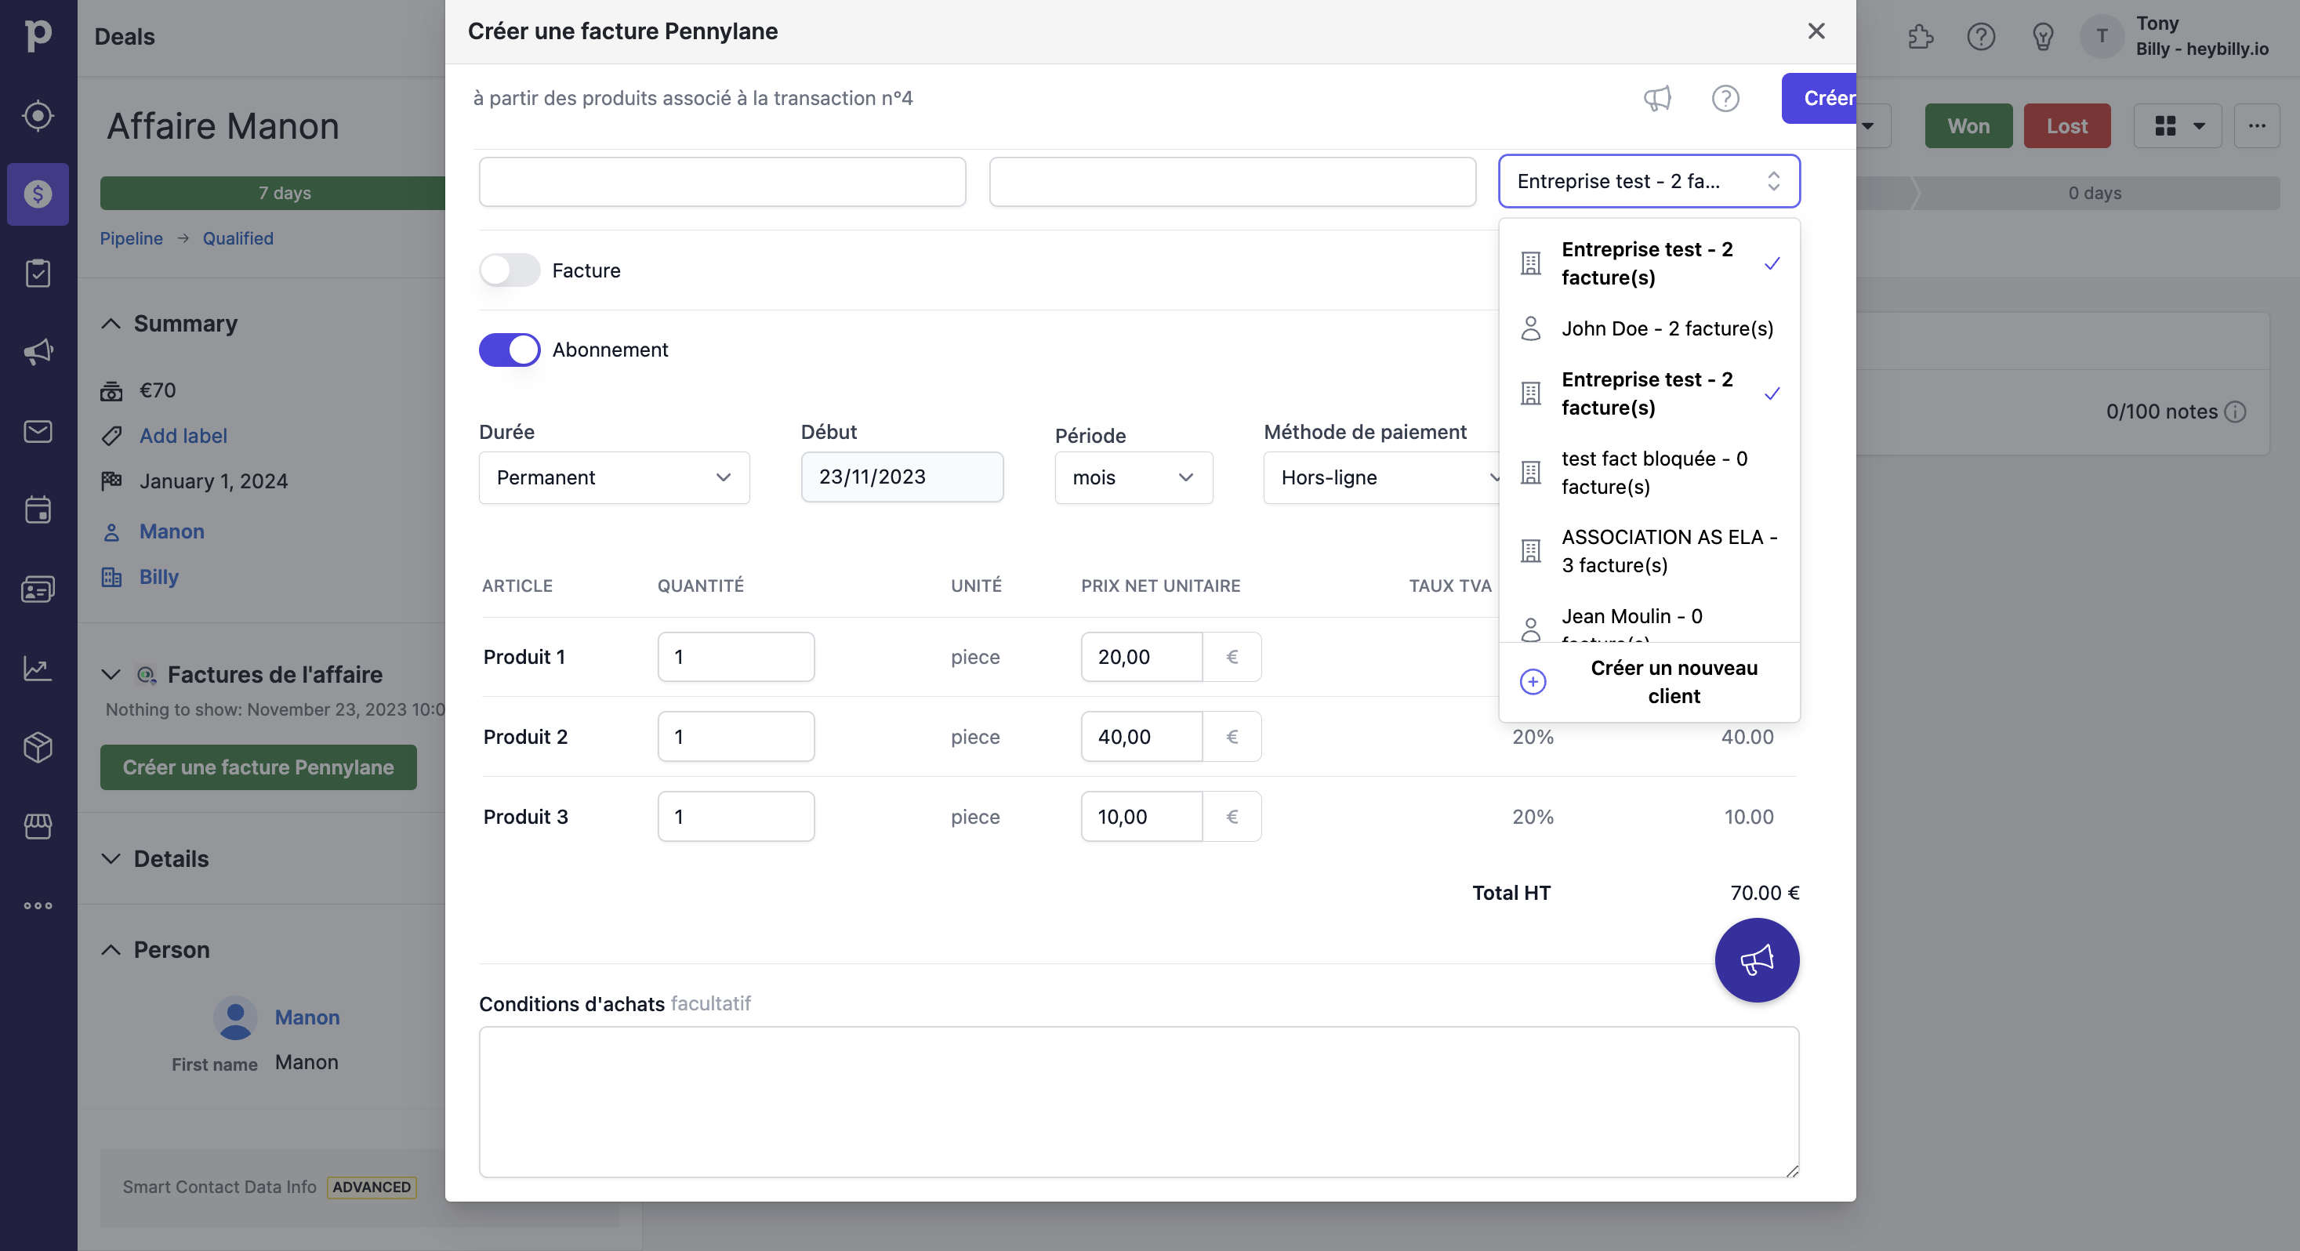The width and height of the screenshot is (2300, 1251).
Task: Click green Créer une facture Pennylane button
Action: coord(258,767)
